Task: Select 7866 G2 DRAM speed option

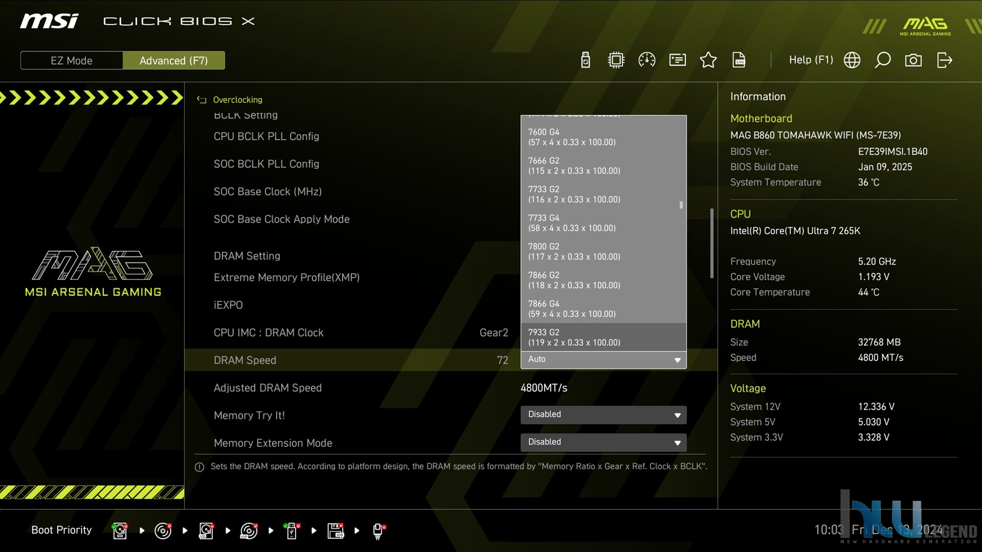Action: point(603,280)
